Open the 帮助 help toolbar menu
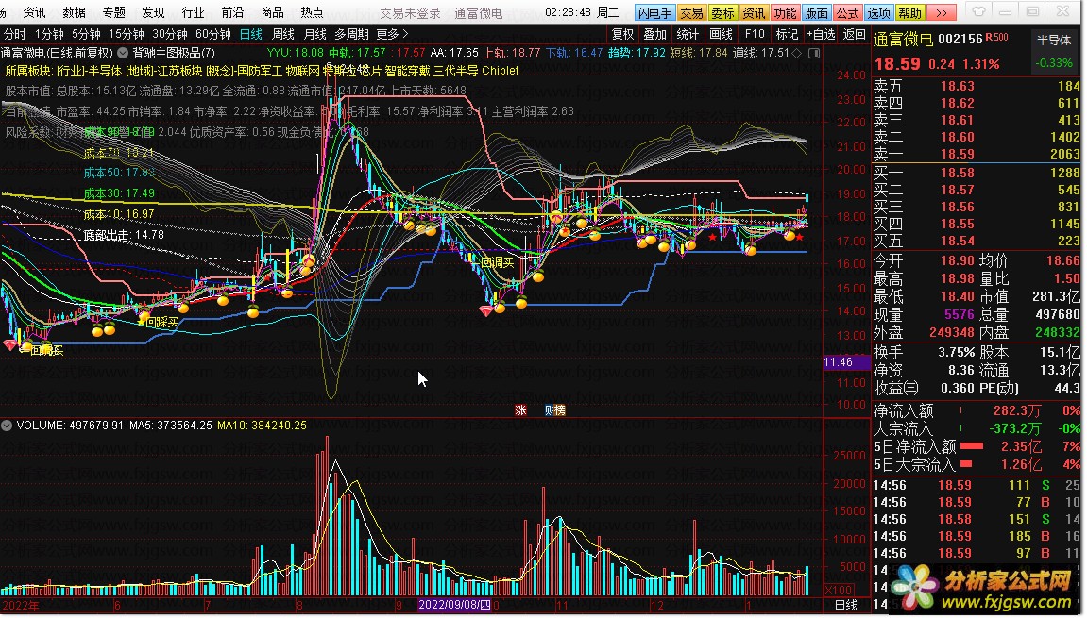The width and height of the screenshot is (1087, 618). tap(909, 13)
